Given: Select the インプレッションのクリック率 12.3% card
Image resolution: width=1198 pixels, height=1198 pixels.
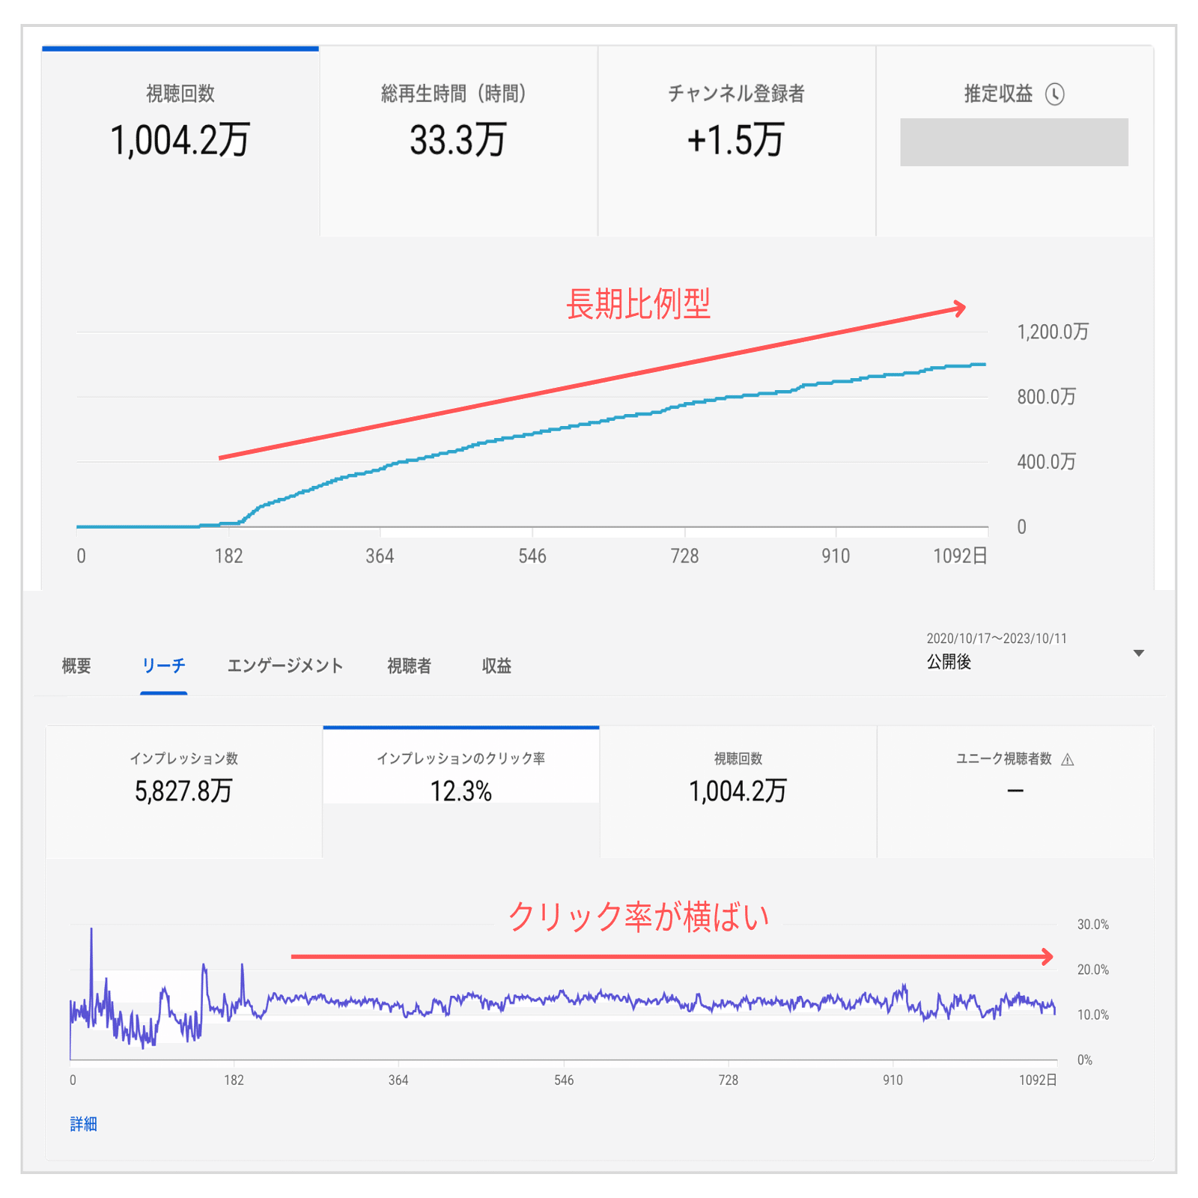Looking at the screenshot, I should pyautogui.click(x=461, y=791).
